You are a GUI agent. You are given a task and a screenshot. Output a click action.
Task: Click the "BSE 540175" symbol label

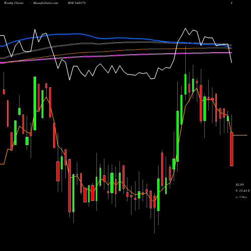pyautogui.click(x=77, y=3)
